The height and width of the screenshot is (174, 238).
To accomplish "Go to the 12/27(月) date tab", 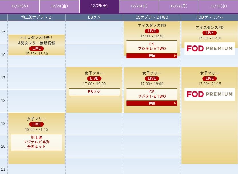I will click(x=179, y=6).
